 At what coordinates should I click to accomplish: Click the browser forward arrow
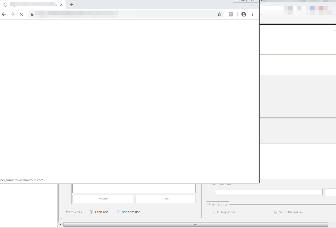(12, 14)
